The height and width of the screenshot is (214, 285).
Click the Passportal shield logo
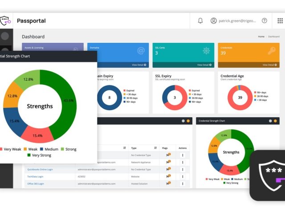(x=5, y=21)
